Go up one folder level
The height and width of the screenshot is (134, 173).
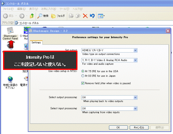pyautogui.click(x=32, y=16)
